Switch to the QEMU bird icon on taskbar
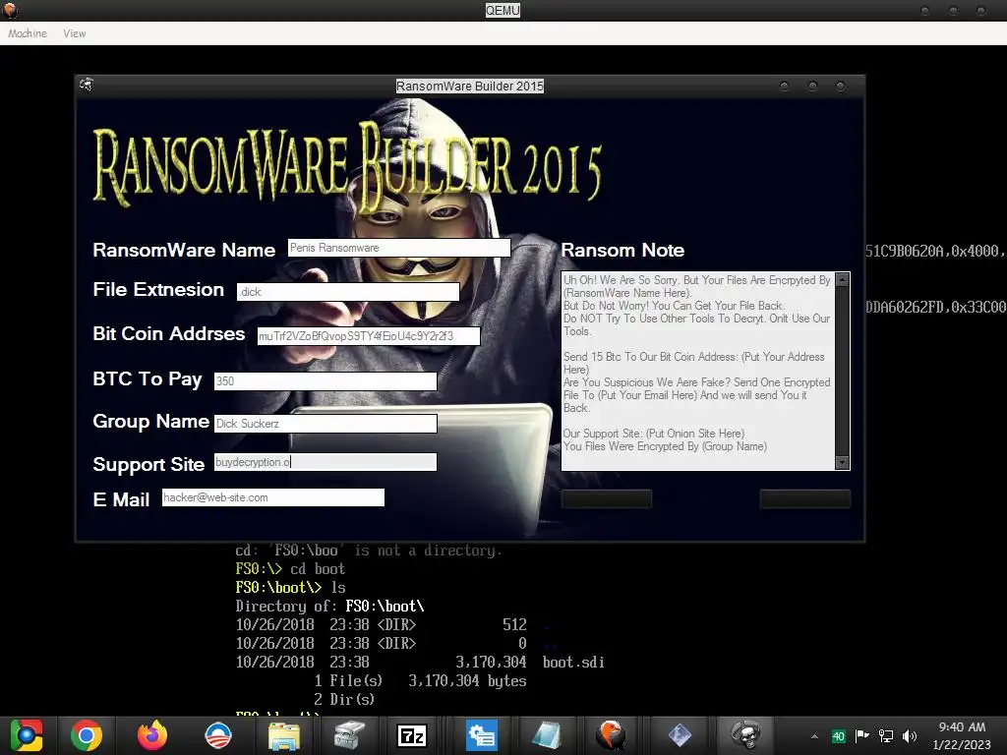Image resolution: width=1007 pixels, height=755 pixels. tap(611, 735)
